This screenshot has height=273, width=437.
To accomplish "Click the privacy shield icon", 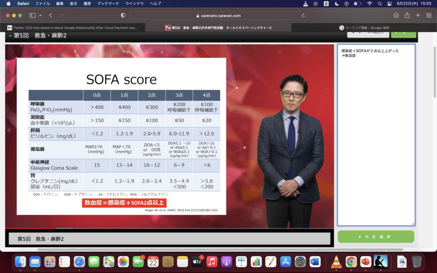I will click(x=123, y=15).
